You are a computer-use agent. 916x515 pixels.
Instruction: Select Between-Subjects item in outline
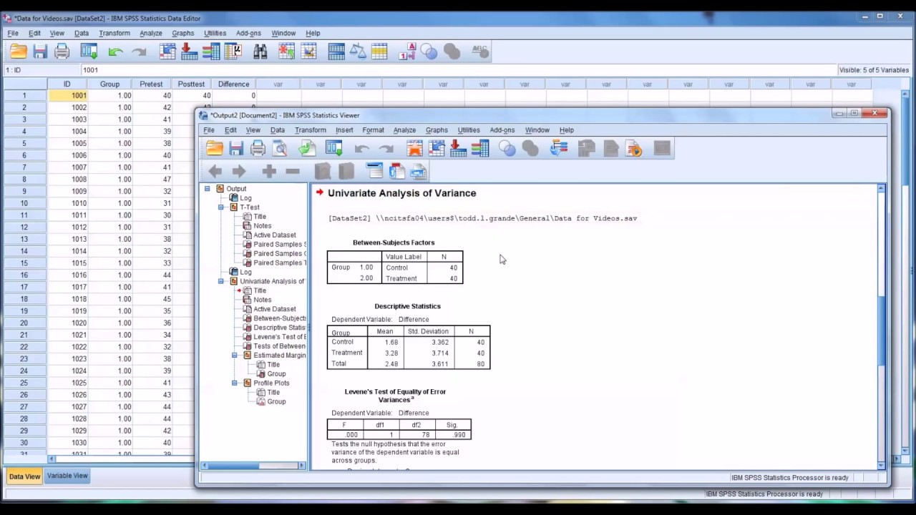pos(280,318)
